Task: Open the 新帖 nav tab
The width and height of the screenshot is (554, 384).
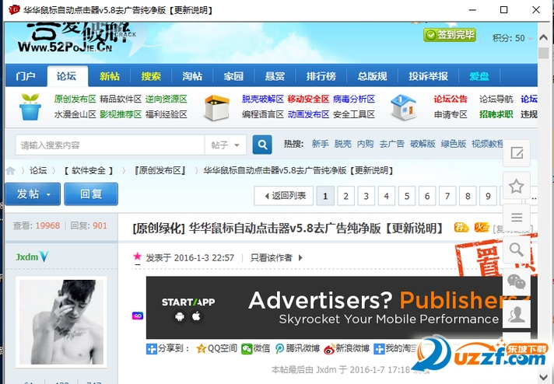Action: (110, 76)
